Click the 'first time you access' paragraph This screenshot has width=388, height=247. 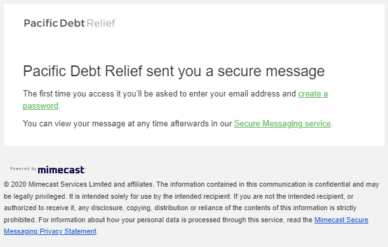[175, 100]
